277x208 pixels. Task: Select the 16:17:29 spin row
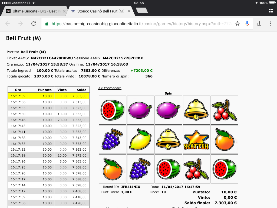tap(49, 155)
